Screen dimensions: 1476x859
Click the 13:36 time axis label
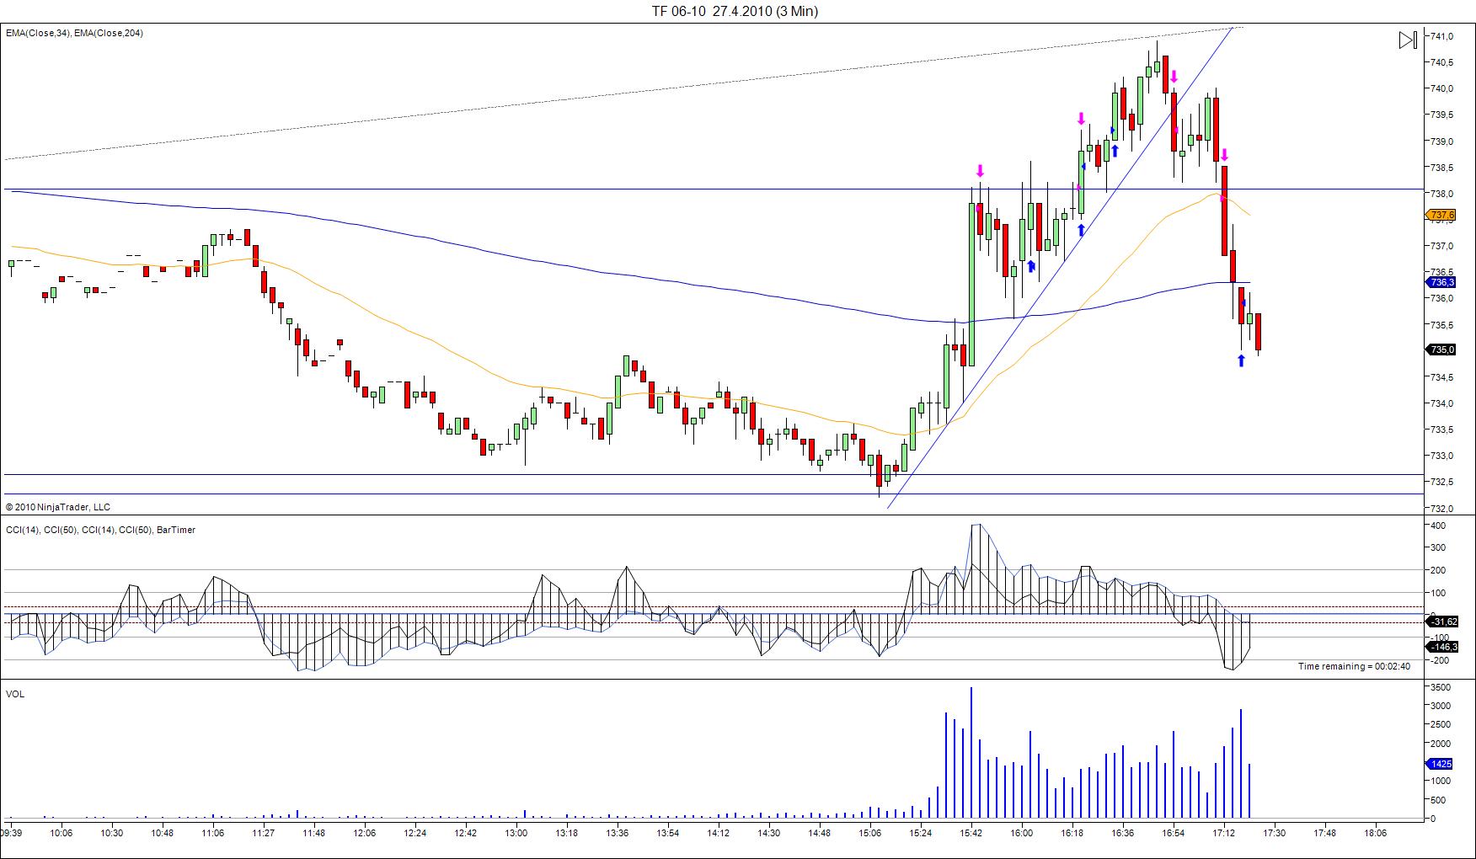tap(618, 833)
